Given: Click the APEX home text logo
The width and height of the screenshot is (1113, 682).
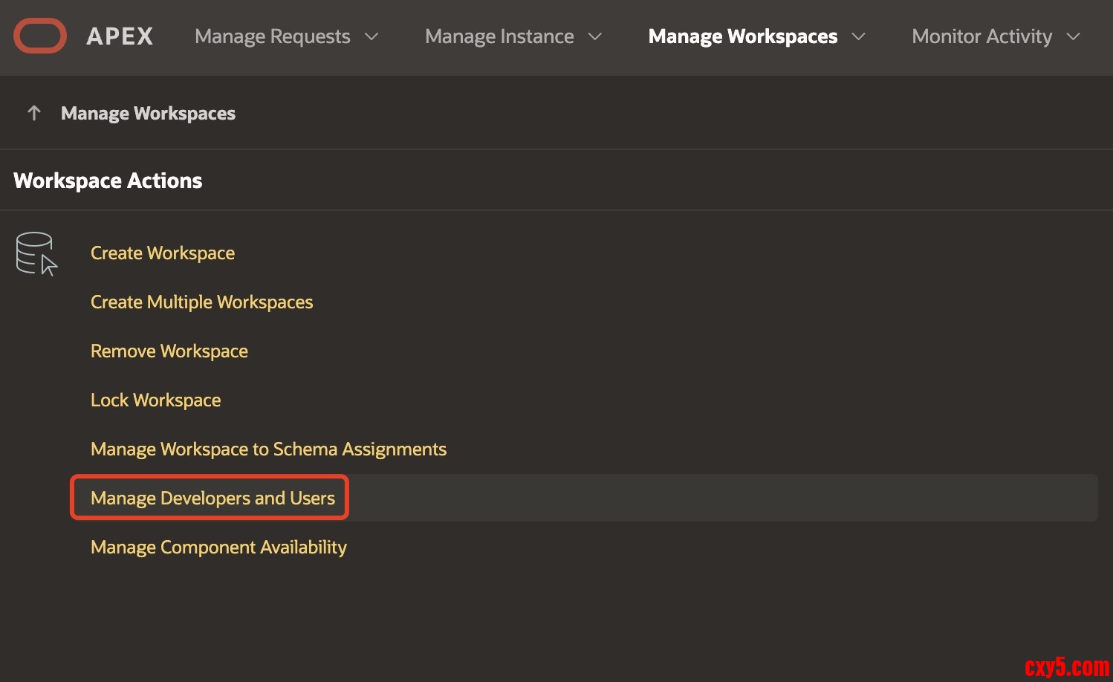Looking at the screenshot, I should pyautogui.click(x=120, y=36).
